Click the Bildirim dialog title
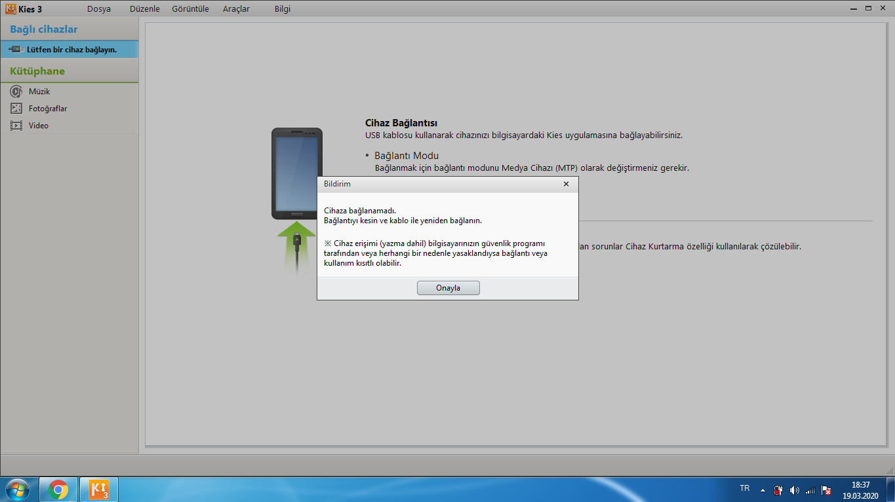The image size is (895, 502). 337,184
